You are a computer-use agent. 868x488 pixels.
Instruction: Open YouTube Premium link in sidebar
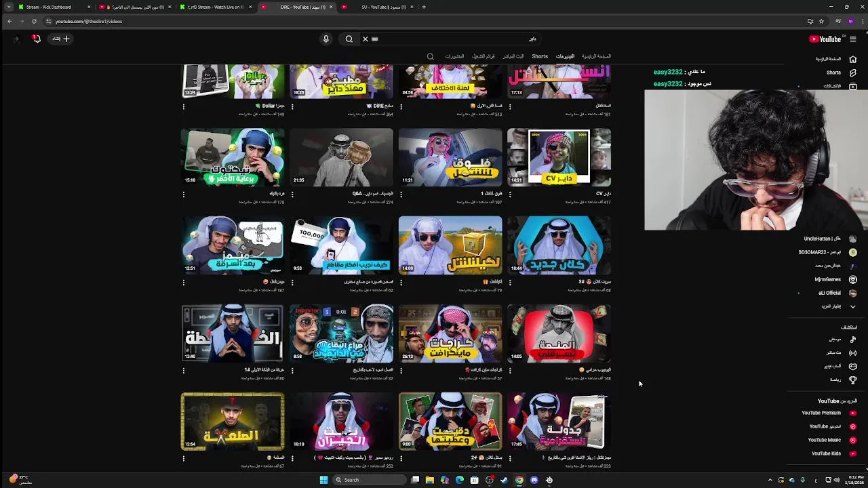tap(829, 413)
